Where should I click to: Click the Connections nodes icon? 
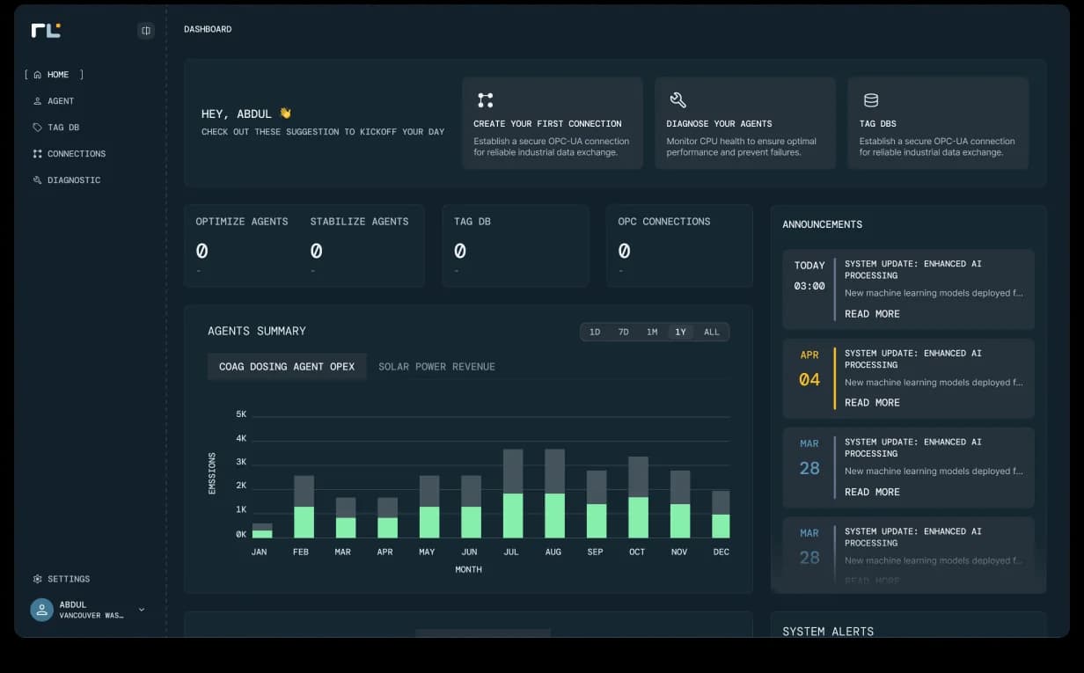tap(37, 154)
